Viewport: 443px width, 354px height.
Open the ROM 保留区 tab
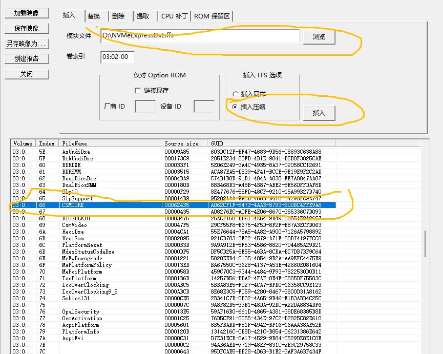pos(212,16)
